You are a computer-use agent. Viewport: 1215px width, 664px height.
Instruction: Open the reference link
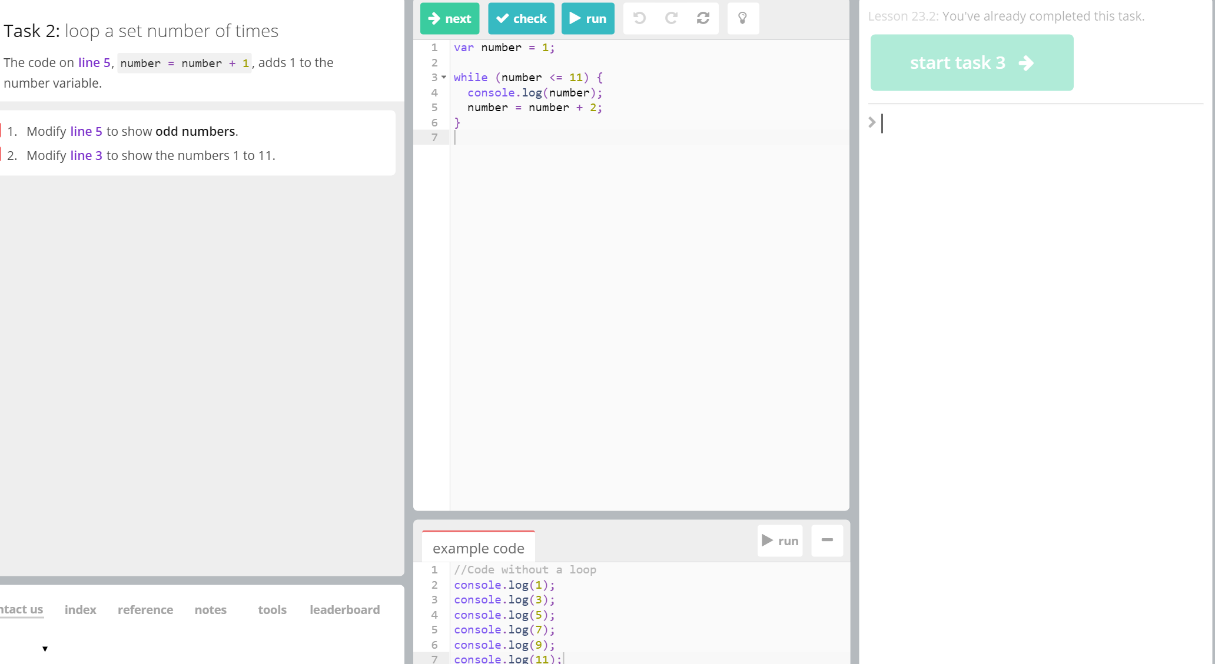point(145,610)
